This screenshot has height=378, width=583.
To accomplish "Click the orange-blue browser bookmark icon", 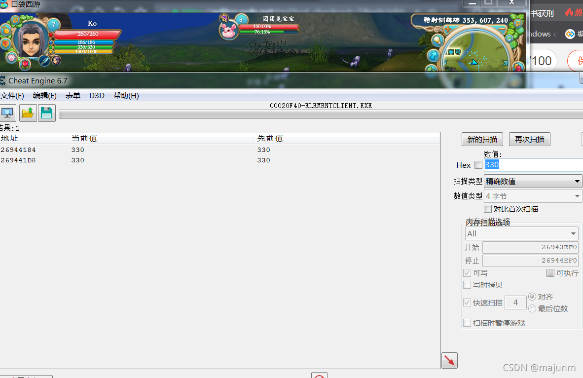I will (x=570, y=34).
